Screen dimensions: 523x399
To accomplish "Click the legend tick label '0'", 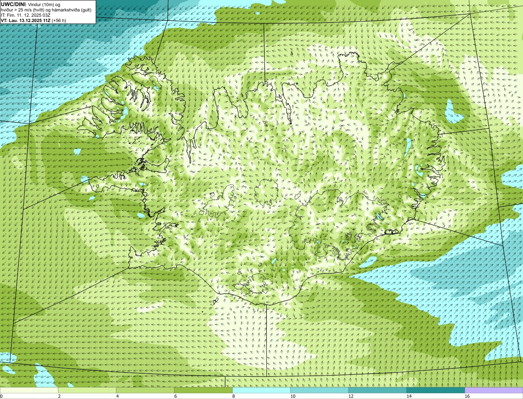I will 1,396.
